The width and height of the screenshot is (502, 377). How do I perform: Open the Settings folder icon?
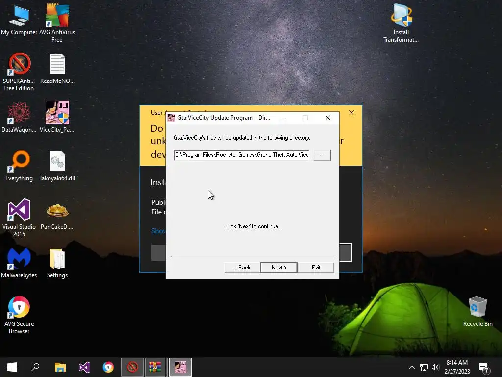(x=57, y=263)
